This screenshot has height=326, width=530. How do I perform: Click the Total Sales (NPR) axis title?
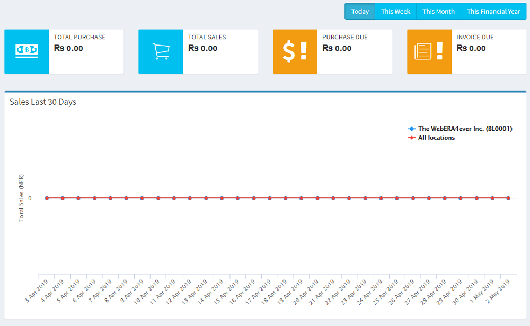pyautogui.click(x=21, y=197)
